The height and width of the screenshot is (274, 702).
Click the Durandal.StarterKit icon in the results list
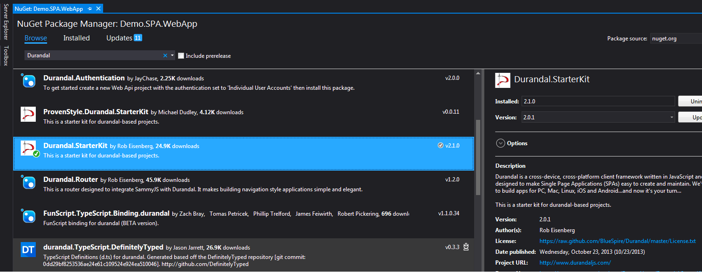[29, 149]
